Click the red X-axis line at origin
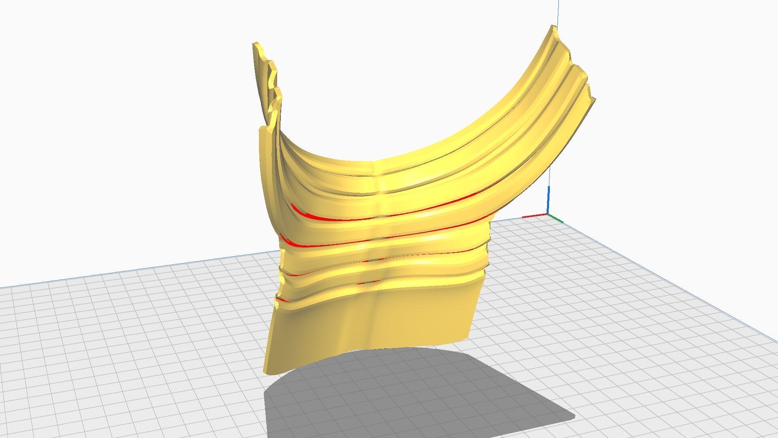This screenshot has height=438, width=778. 534,216
